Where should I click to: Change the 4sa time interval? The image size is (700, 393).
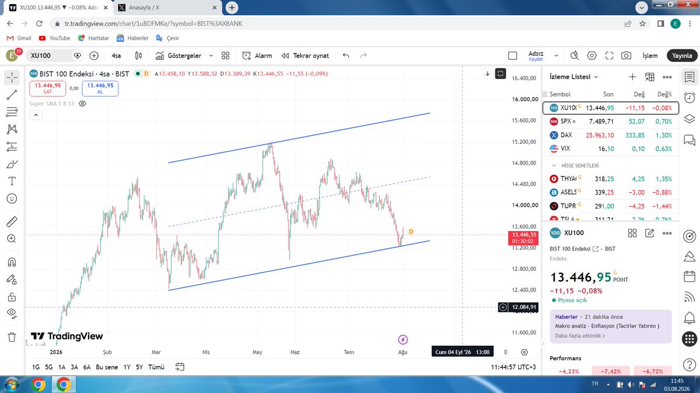tap(117, 55)
